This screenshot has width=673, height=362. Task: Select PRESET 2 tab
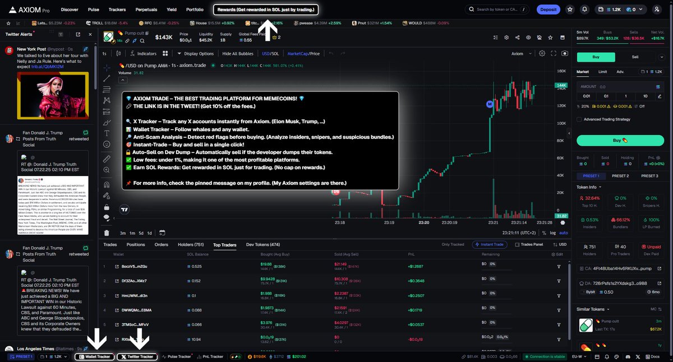point(620,175)
